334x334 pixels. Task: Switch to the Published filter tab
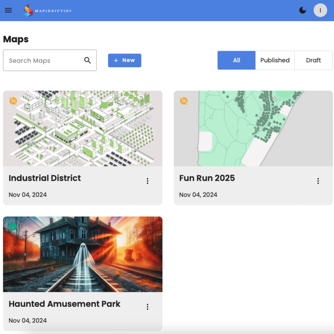[275, 60]
